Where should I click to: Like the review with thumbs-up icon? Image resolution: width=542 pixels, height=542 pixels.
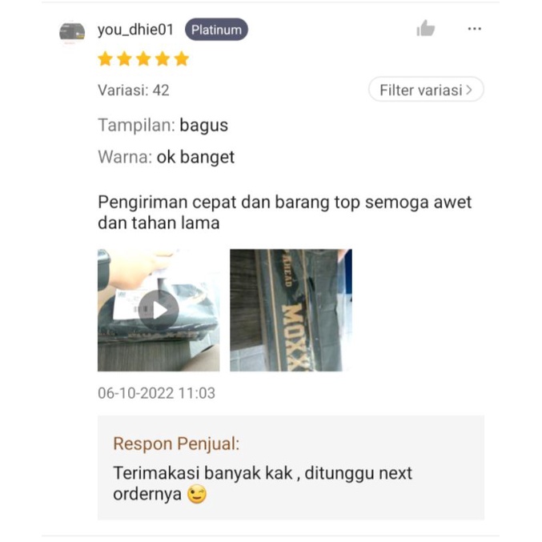[x=425, y=28]
